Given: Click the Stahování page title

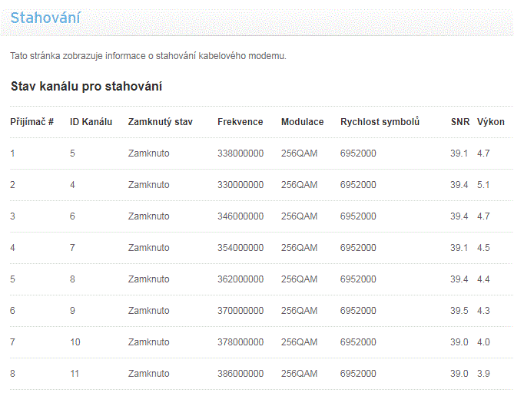Looking at the screenshot, I should pos(45,18).
